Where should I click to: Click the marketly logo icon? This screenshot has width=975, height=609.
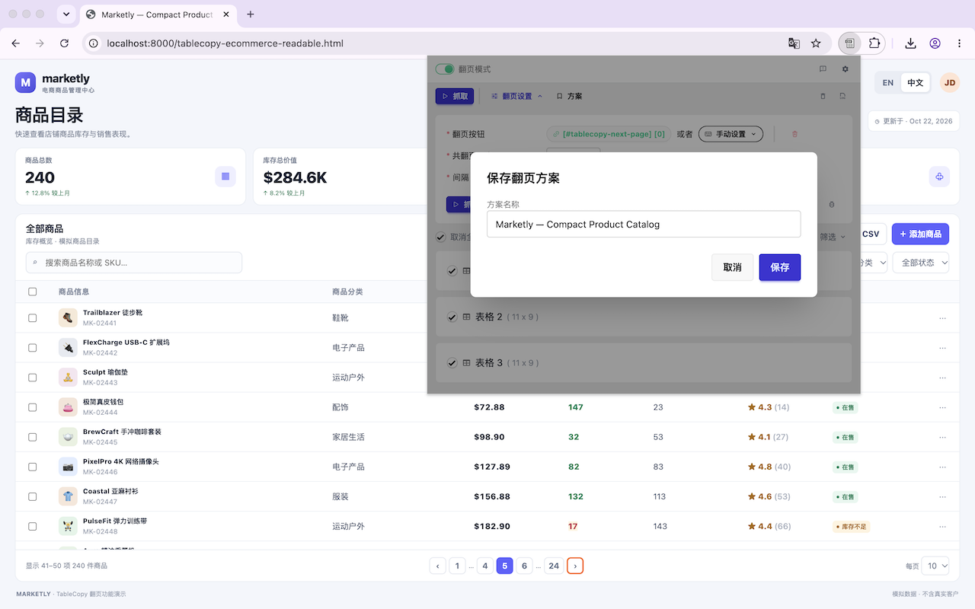coord(26,82)
